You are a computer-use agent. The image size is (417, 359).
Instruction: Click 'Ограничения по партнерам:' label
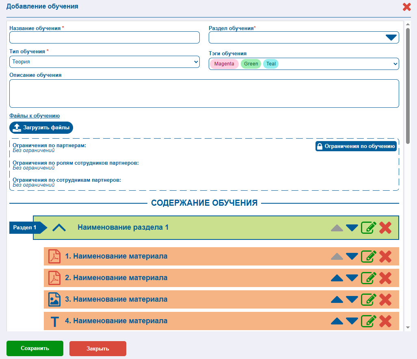[49, 146]
